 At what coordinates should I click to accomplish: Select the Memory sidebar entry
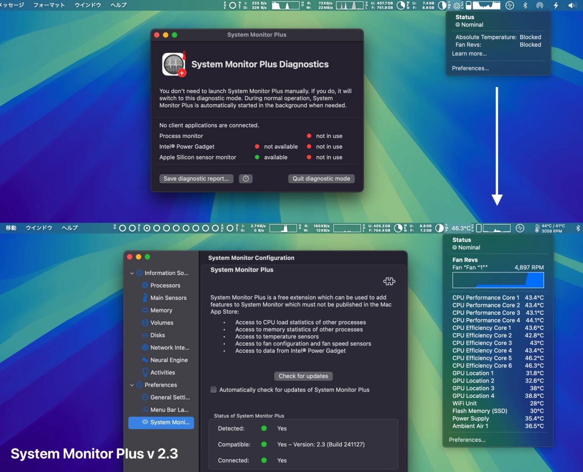tap(157, 310)
